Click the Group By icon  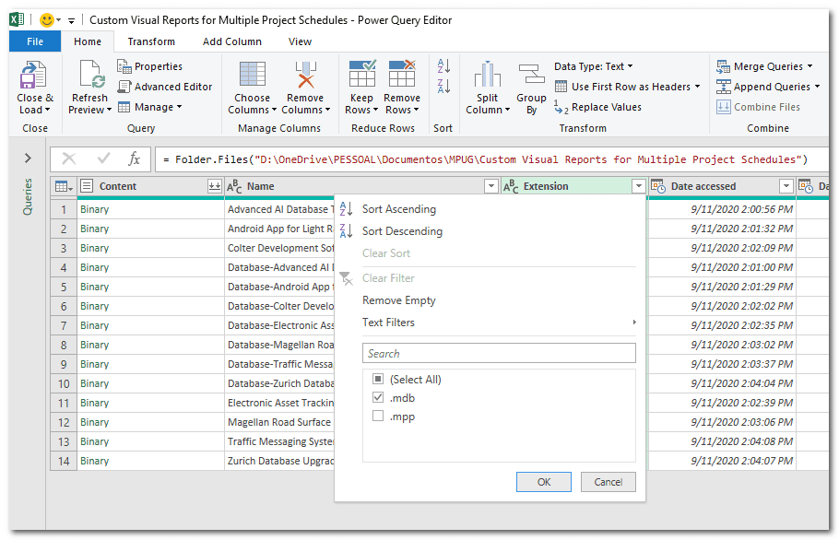pos(531,74)
